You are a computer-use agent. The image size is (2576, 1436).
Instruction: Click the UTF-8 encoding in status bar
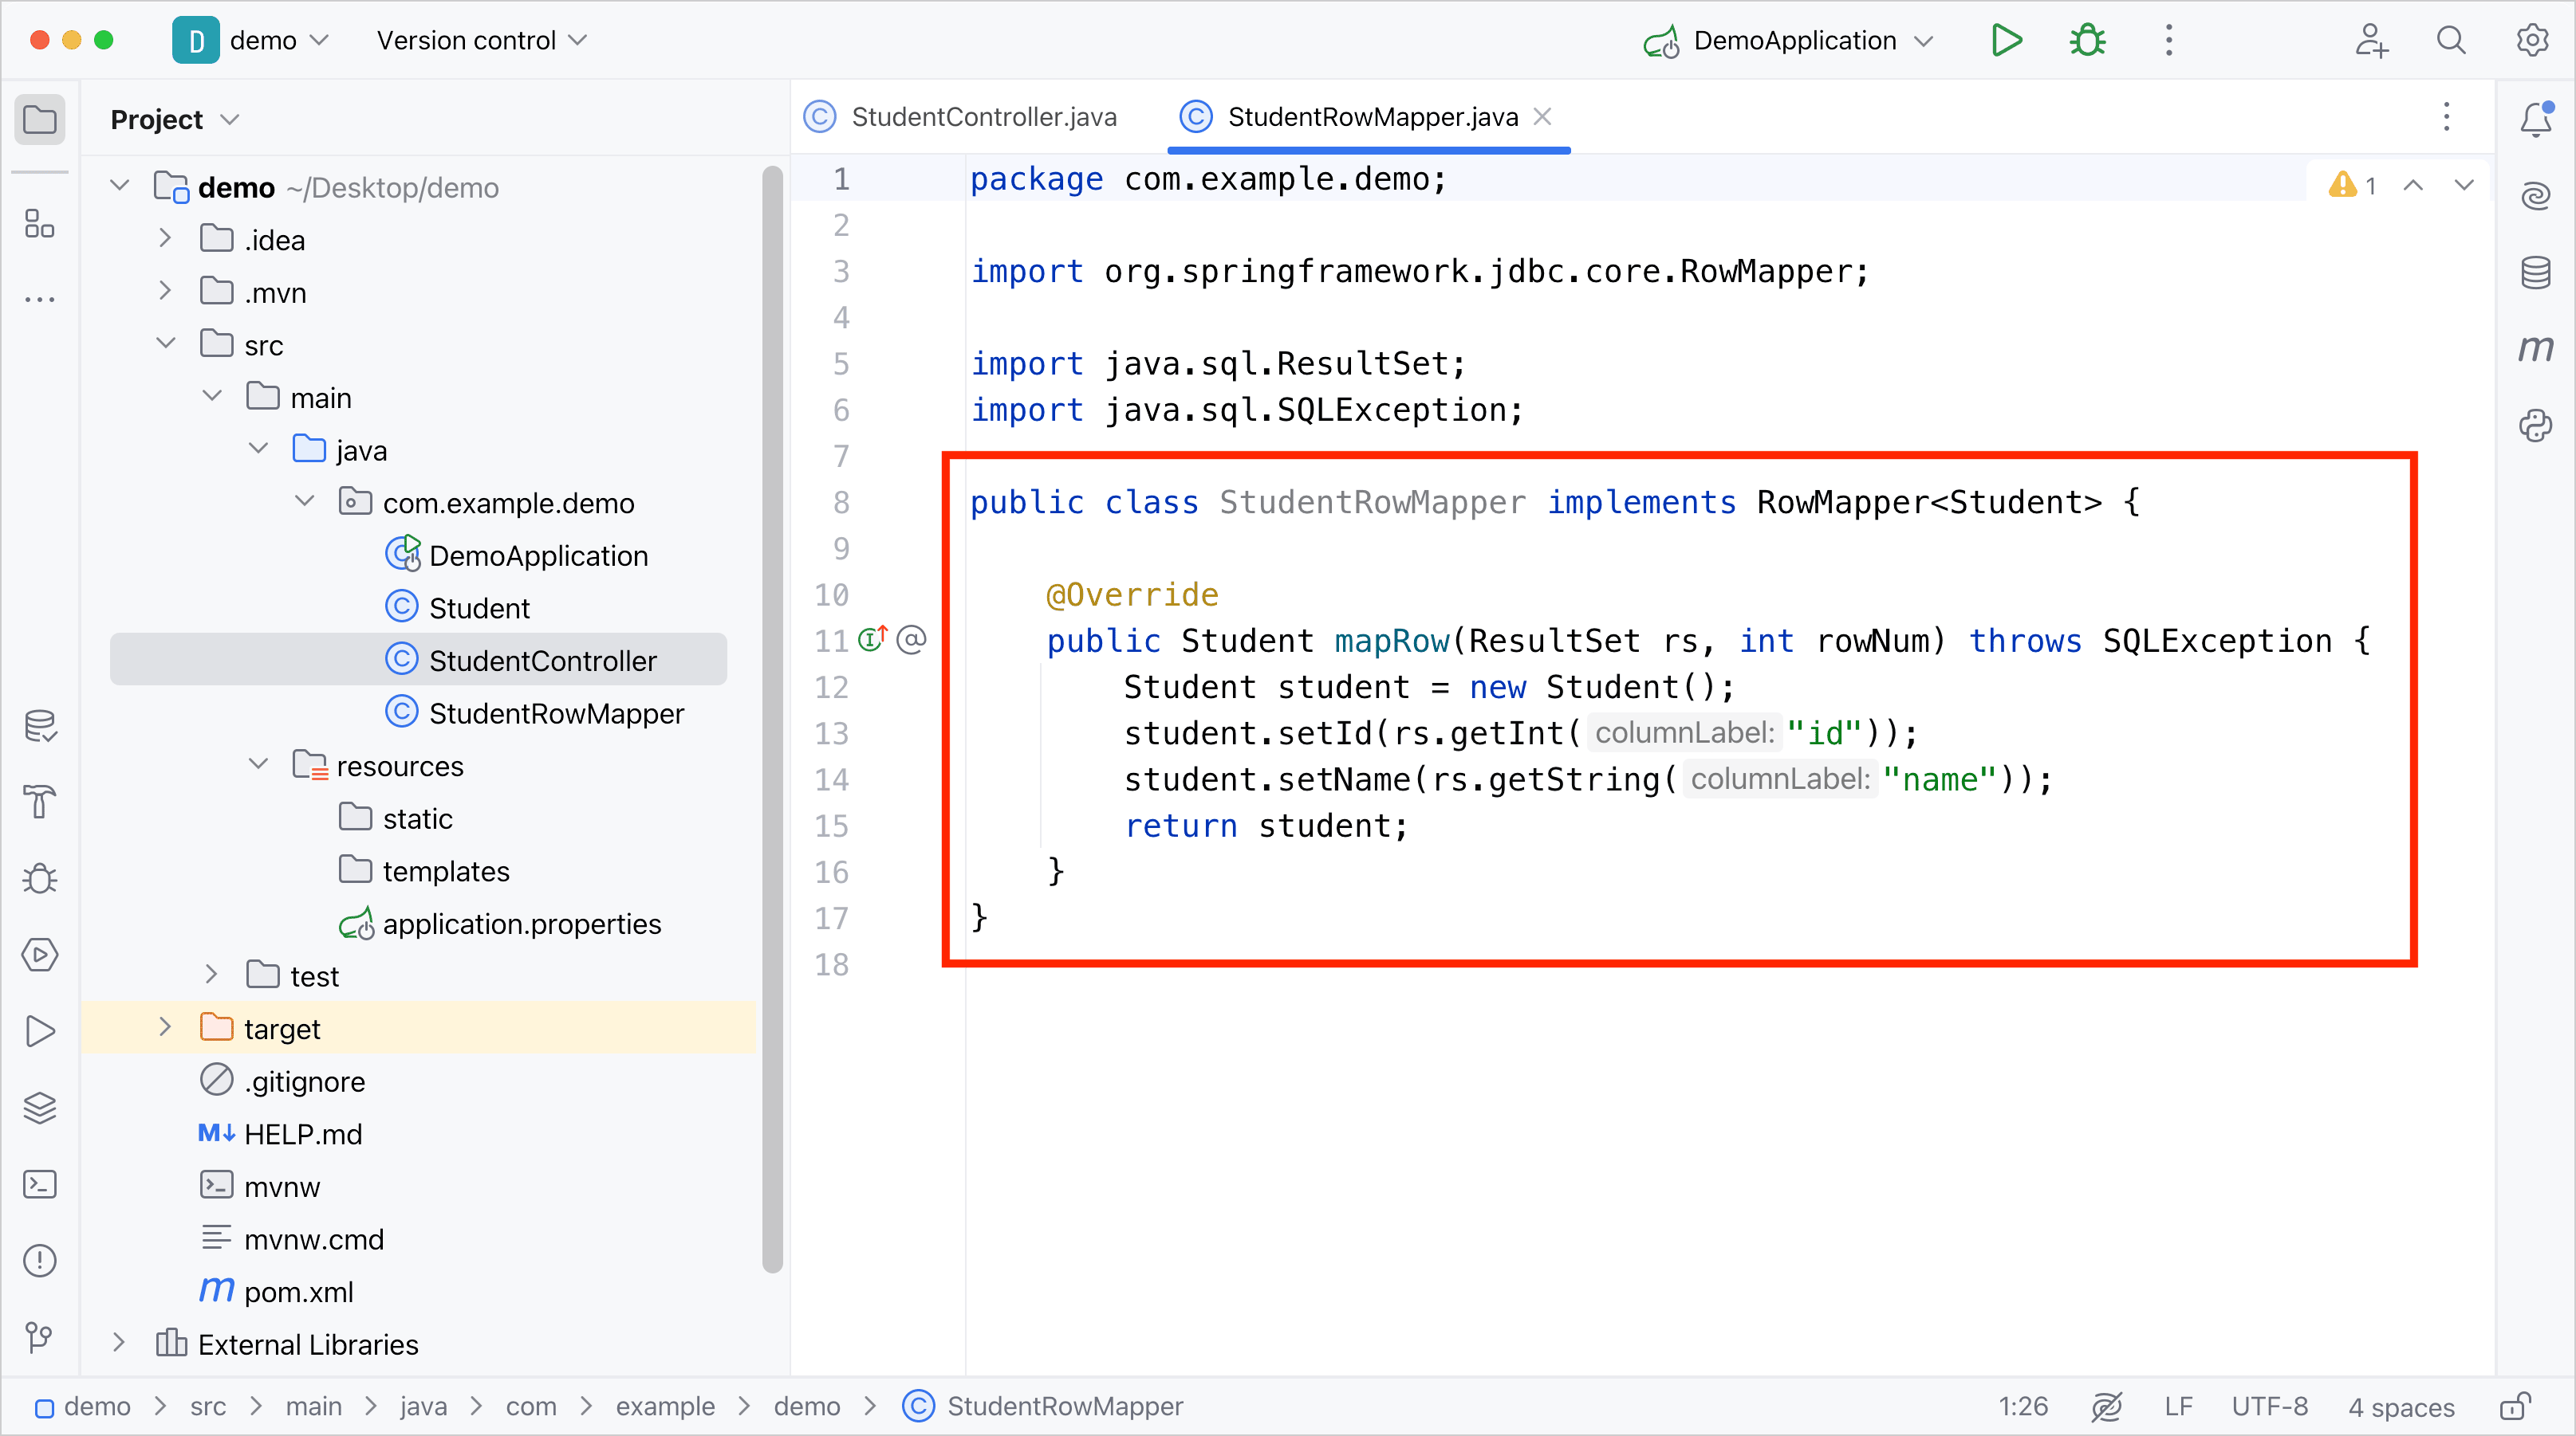pyautogui.click(x=2269, y=1406)
